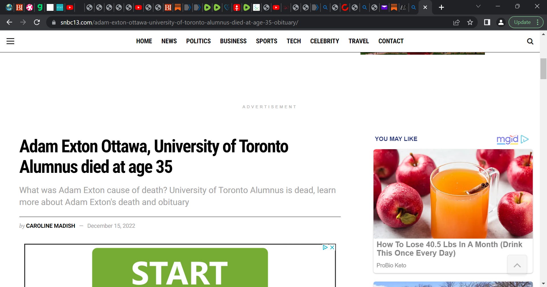Open the TECH section
The width and height of the screenshot is (547, 287).
[294, 41]
